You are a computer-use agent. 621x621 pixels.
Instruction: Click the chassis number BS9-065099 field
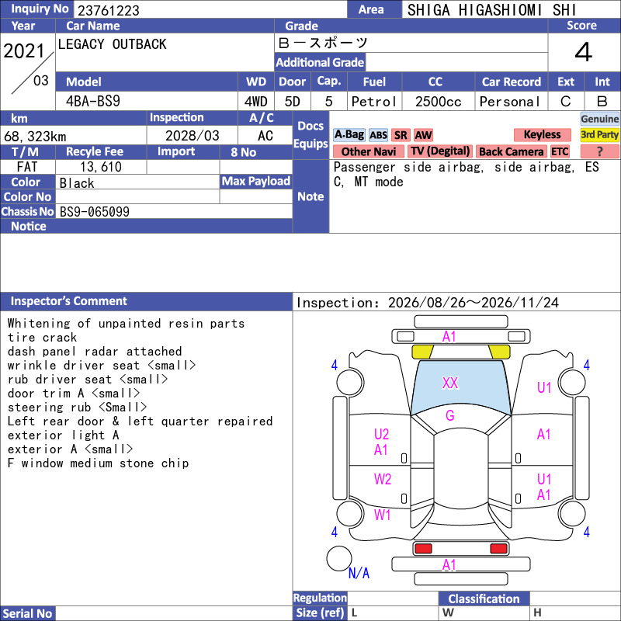click(x=174, y=211)
